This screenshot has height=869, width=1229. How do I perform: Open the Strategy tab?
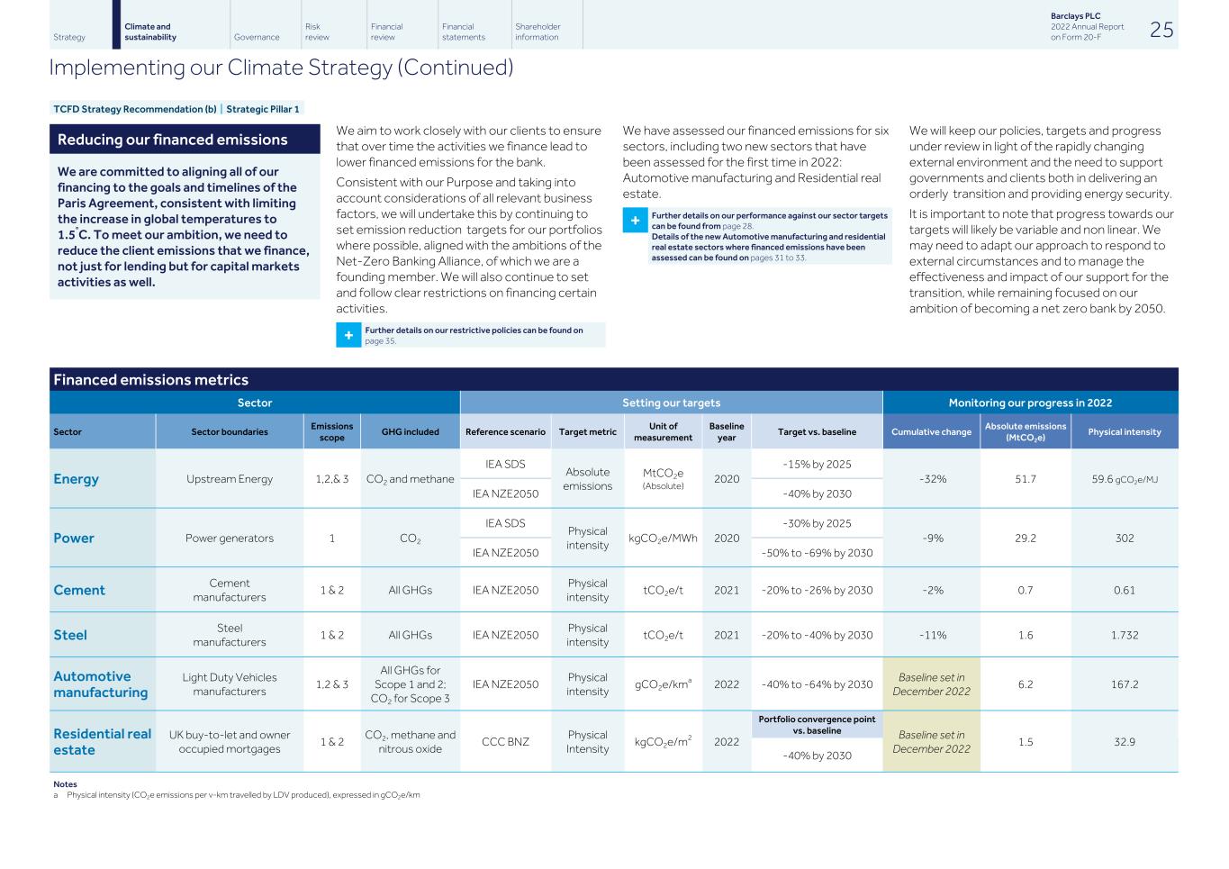pos(69,37)
